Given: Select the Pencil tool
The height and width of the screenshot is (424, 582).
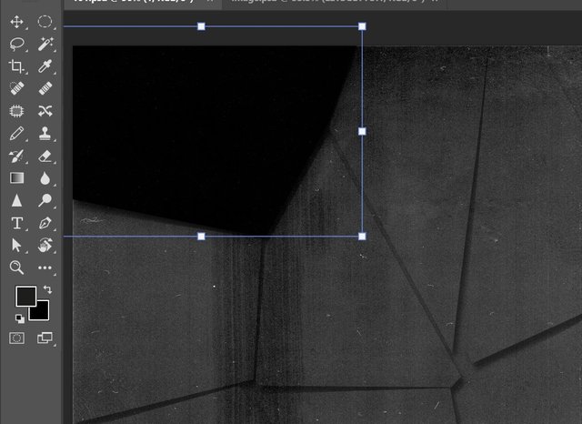Looking at the screenshot, I should pyautogui.click(x=16, y=134).
